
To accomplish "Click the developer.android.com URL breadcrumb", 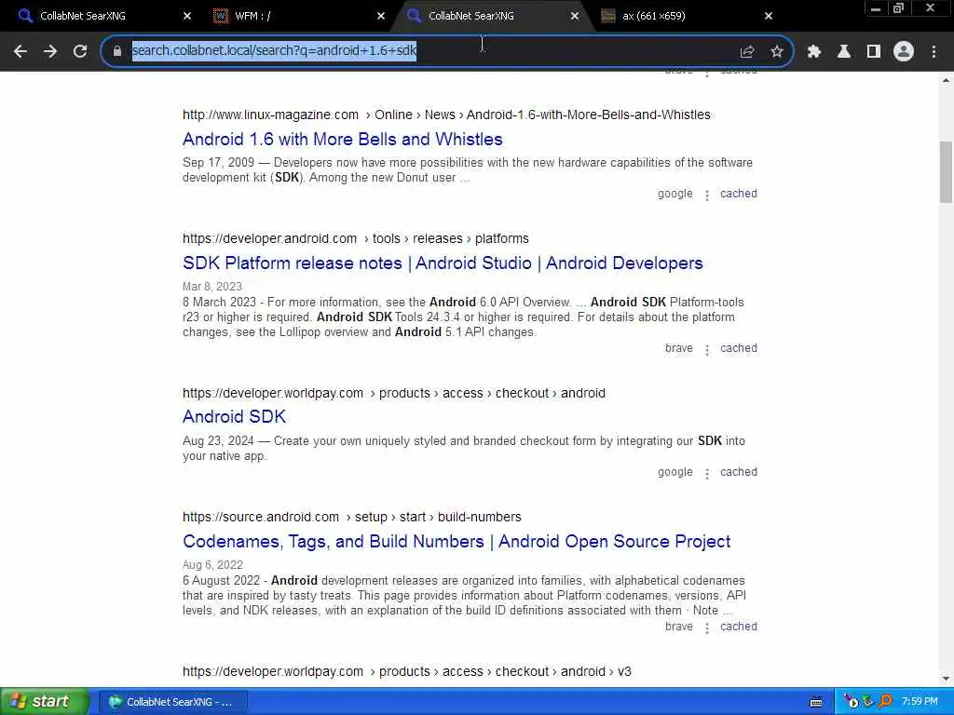I will 356,239.
